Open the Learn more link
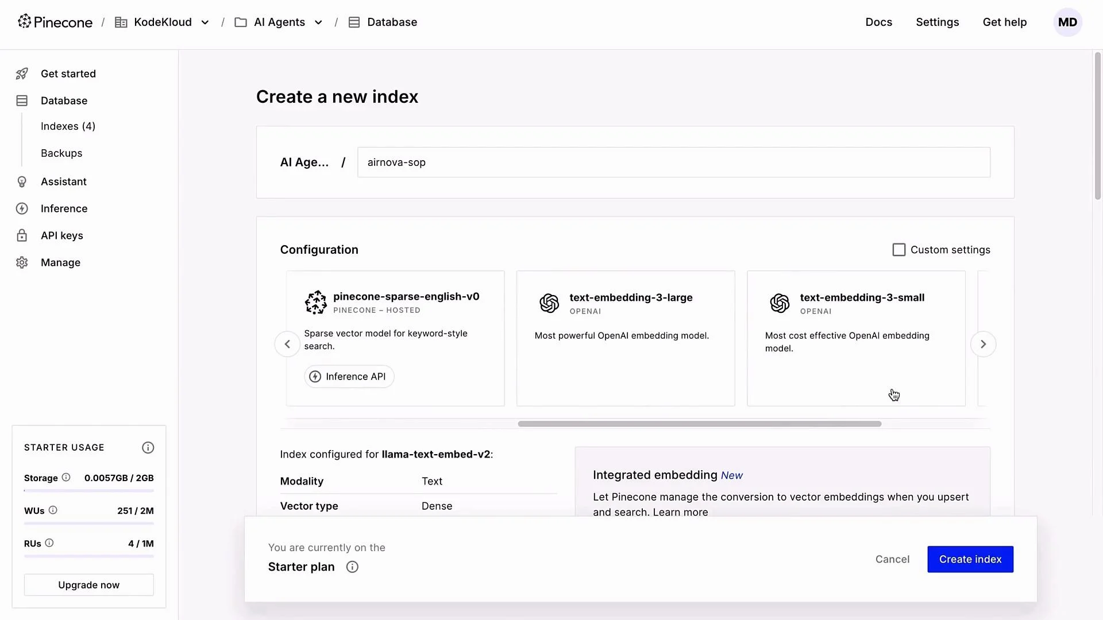This screenshot has height=620, width=1103. [680, 512]
